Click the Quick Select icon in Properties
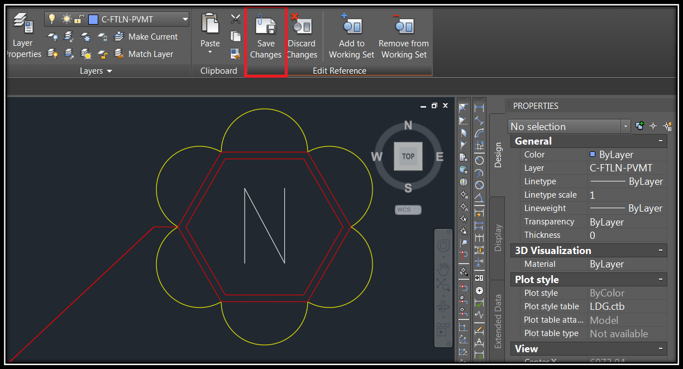683x369 pixels. pos(666,126)
